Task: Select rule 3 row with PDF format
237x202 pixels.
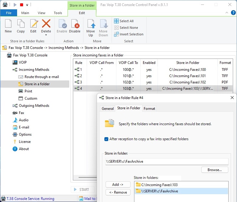Action: pyautogui.click(x=153, y=82)
